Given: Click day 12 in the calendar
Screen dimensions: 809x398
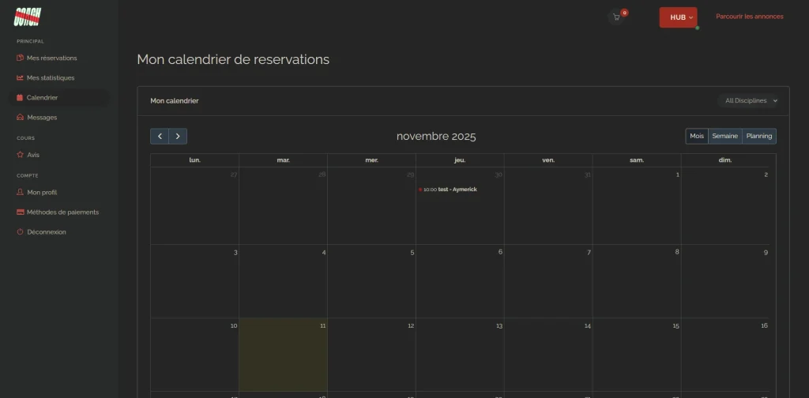Looking at the screenshot, I should coord(371,355).
